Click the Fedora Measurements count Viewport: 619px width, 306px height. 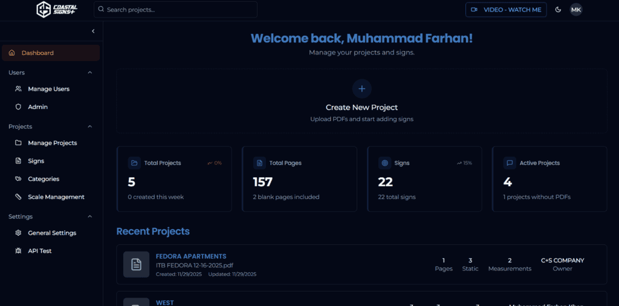tap(510, 261)
